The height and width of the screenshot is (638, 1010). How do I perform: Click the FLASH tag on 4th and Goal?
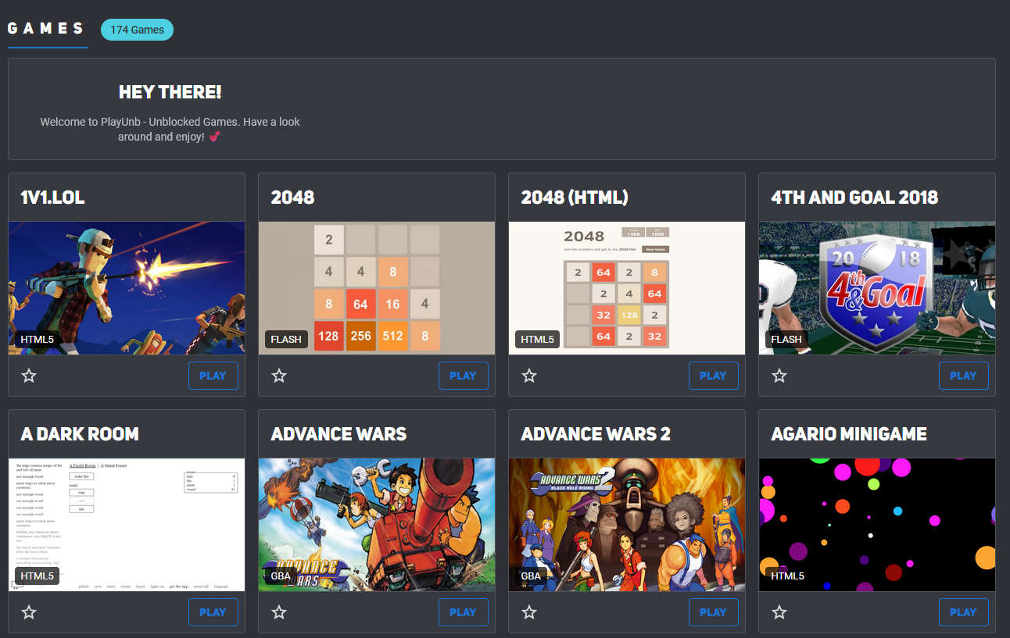(x=786, y=340)
